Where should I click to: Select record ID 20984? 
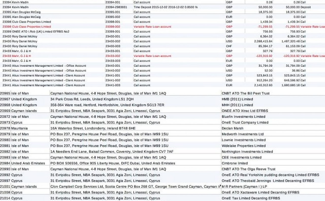(x=5, y=163)
